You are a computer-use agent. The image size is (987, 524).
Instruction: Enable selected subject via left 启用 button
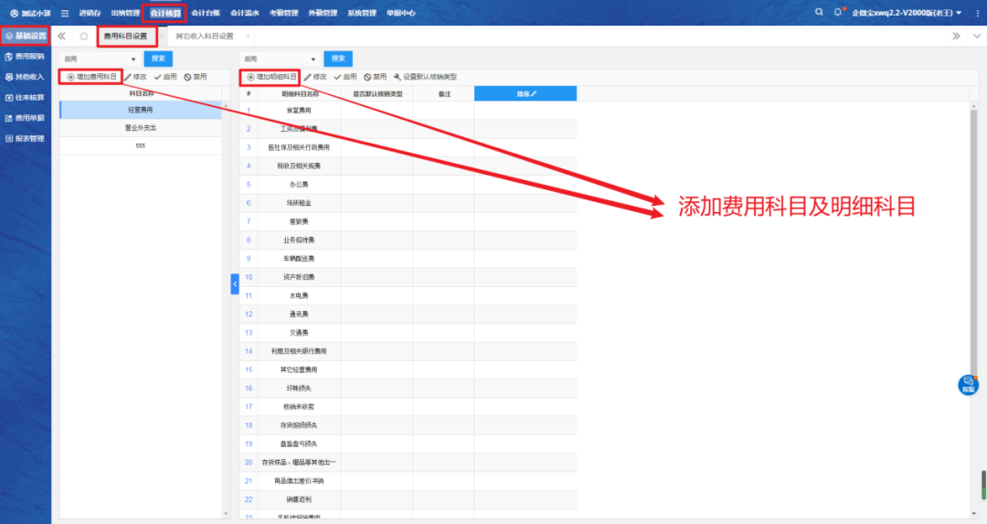(x=165, y=77)
